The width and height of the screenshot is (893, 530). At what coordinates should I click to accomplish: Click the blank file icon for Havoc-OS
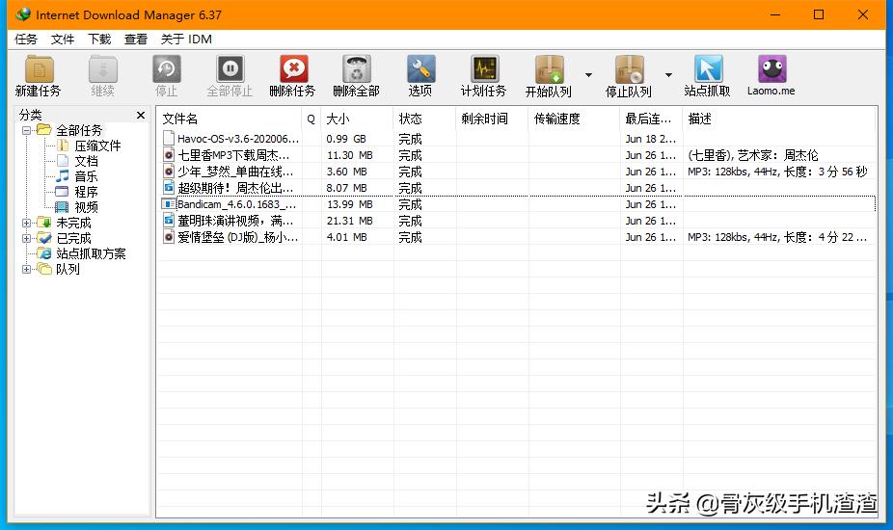169,139
